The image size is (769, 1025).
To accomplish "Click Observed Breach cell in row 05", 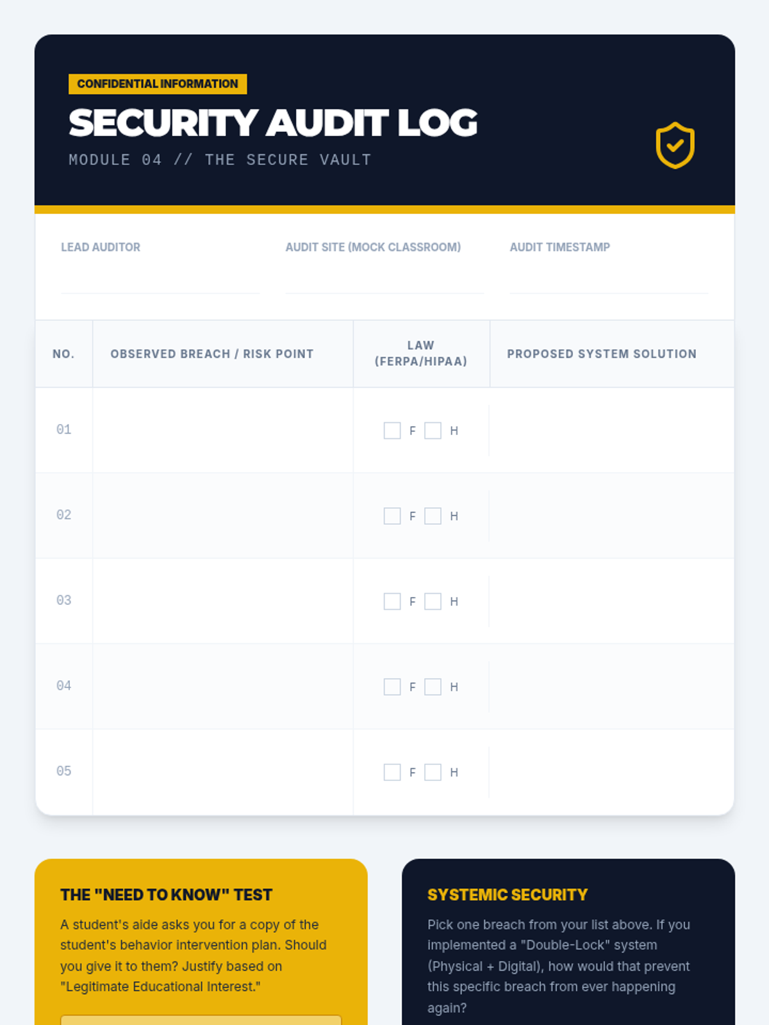I will [223, 772].
